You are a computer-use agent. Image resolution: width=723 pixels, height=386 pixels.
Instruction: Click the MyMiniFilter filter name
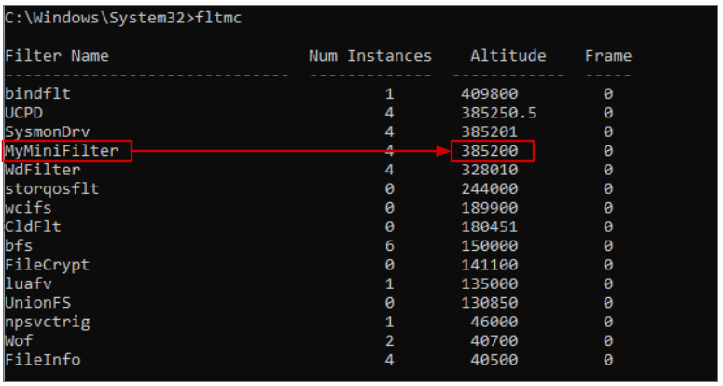point(62,151)
